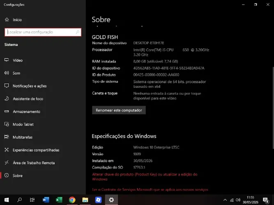Click Instalado em date 30/05/2026
The width and height of the screenshot is (274, 205).
(x=143, y=161)
